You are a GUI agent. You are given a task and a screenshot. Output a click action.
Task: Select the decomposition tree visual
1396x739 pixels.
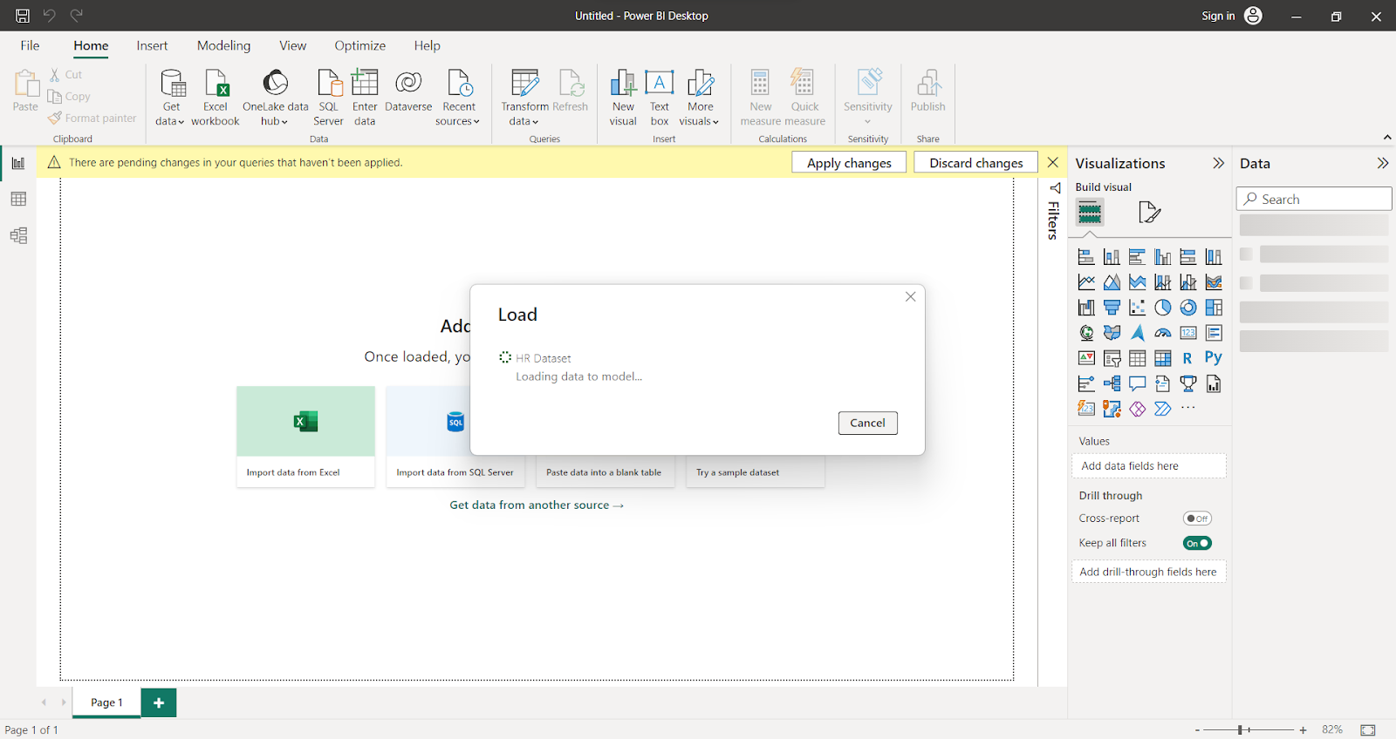1112,383
